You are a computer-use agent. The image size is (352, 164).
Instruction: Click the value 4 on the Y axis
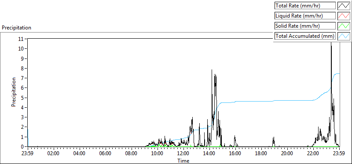click(23, 107)
